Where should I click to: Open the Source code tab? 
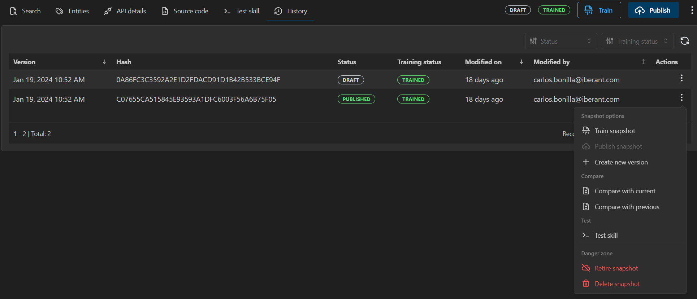pyautogui.click(x=185, y=11)
